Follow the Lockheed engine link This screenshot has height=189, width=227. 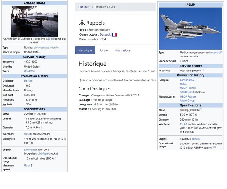pos(30,150)
